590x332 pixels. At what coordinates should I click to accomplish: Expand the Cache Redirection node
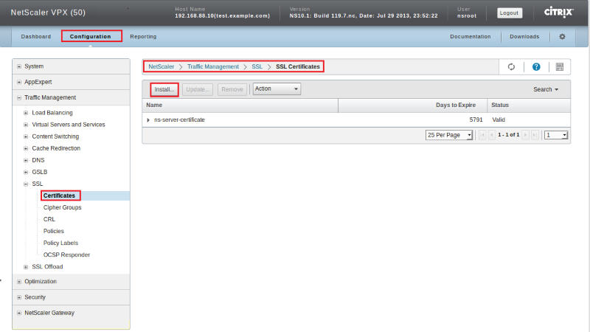coord(26,148)
